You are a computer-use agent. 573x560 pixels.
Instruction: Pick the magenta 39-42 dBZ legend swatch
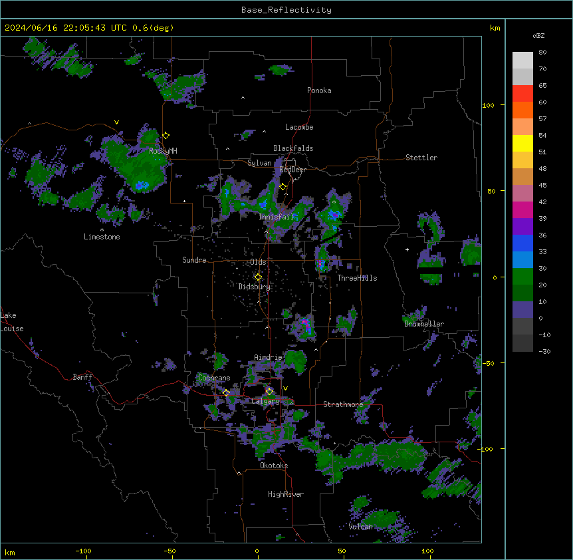(x=522, y=210)
